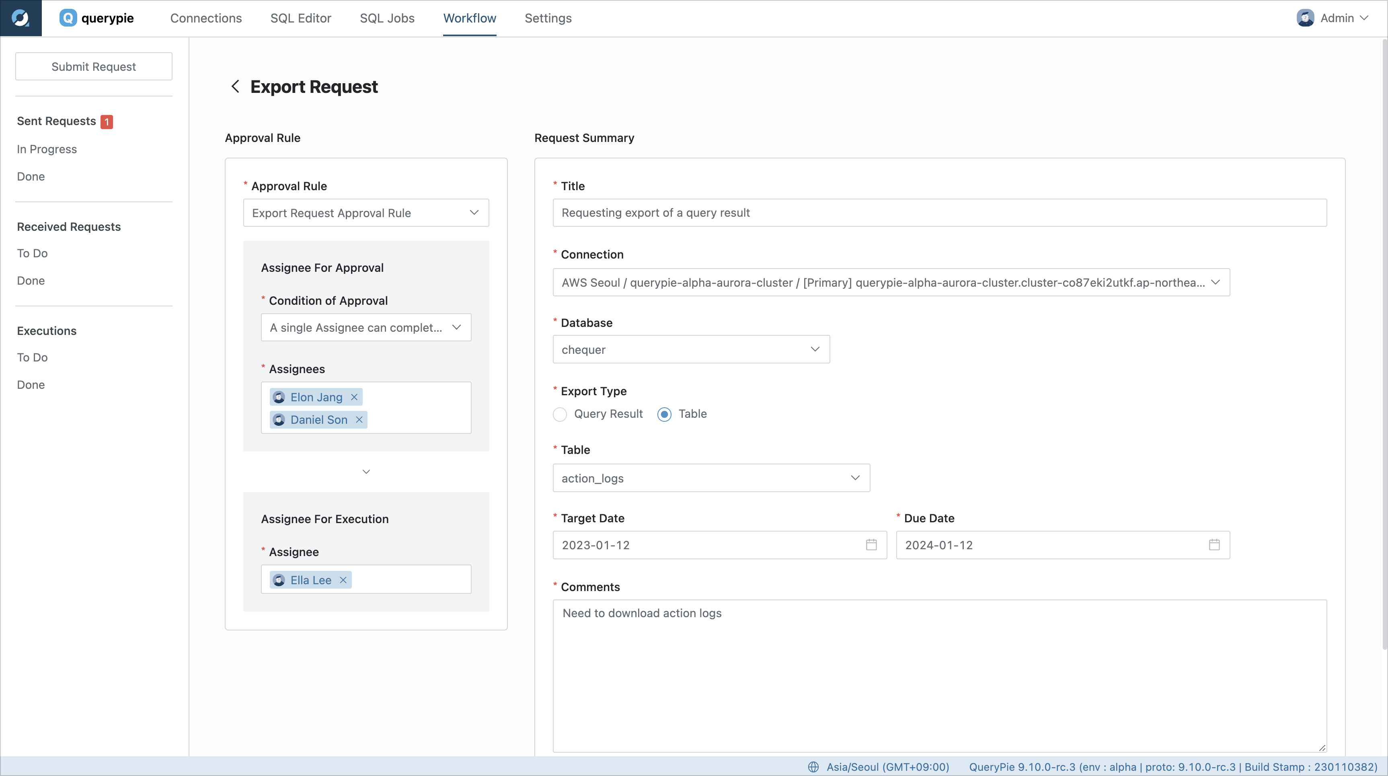
Task: Click Elon Jang's avatar icon
Action: tap(279, 397)
